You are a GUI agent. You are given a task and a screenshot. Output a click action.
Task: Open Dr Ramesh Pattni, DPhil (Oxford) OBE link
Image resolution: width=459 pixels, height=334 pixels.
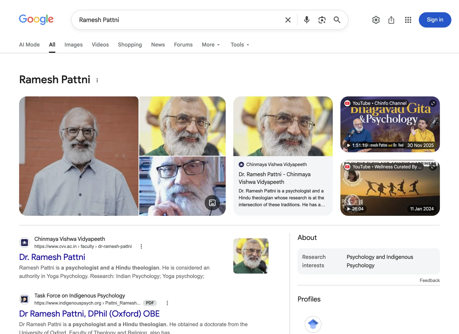pos(89,314)
